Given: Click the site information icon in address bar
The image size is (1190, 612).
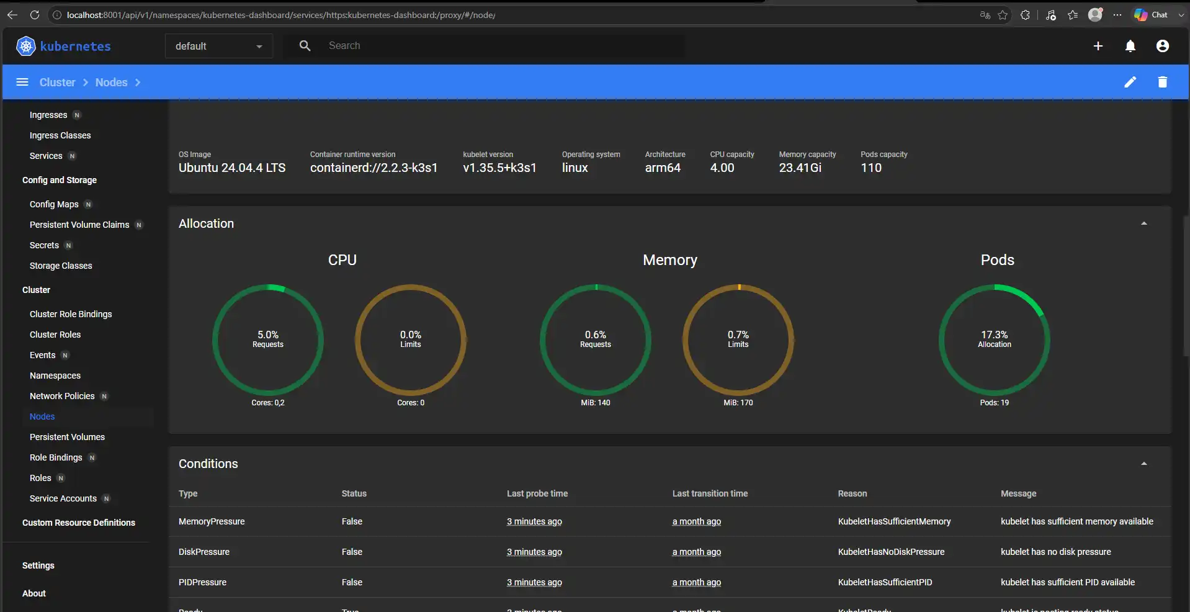Looking at the screenshot, I should (x=57, y=15).
